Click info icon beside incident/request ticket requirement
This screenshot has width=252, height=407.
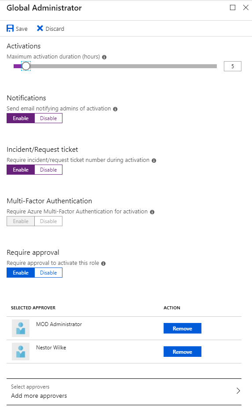click(x=154, y=161)
